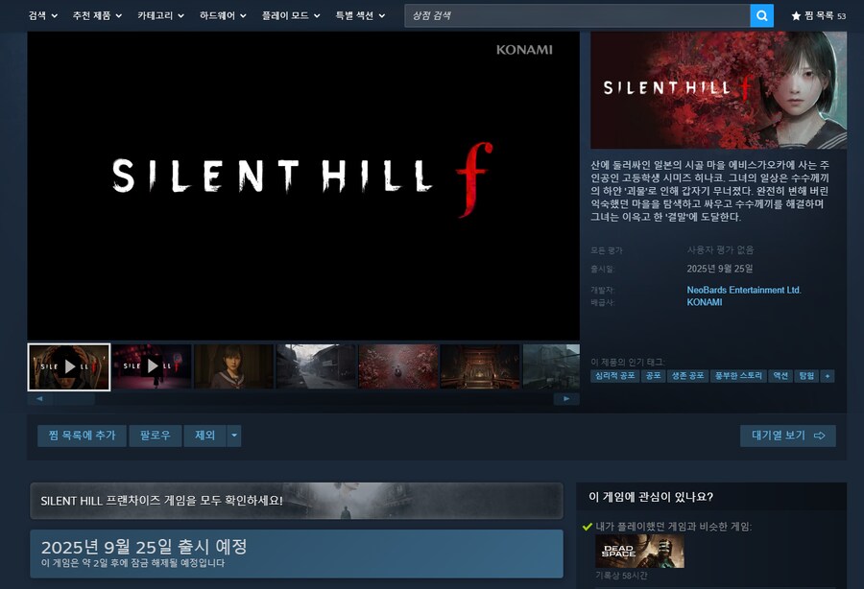Viewport: 864px width, 589px height.
Task: Click the 팔로우 follow button
Action: click(x=153, y=436)
